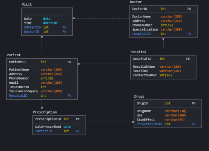Click the Doctor–Hospital relationship endpoint dot
209x151 pixels.
click(x=163, y=39)
